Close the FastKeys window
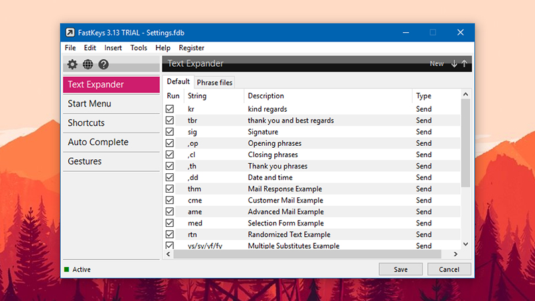Viewport: 535px width, 301px height. [460, 32]
